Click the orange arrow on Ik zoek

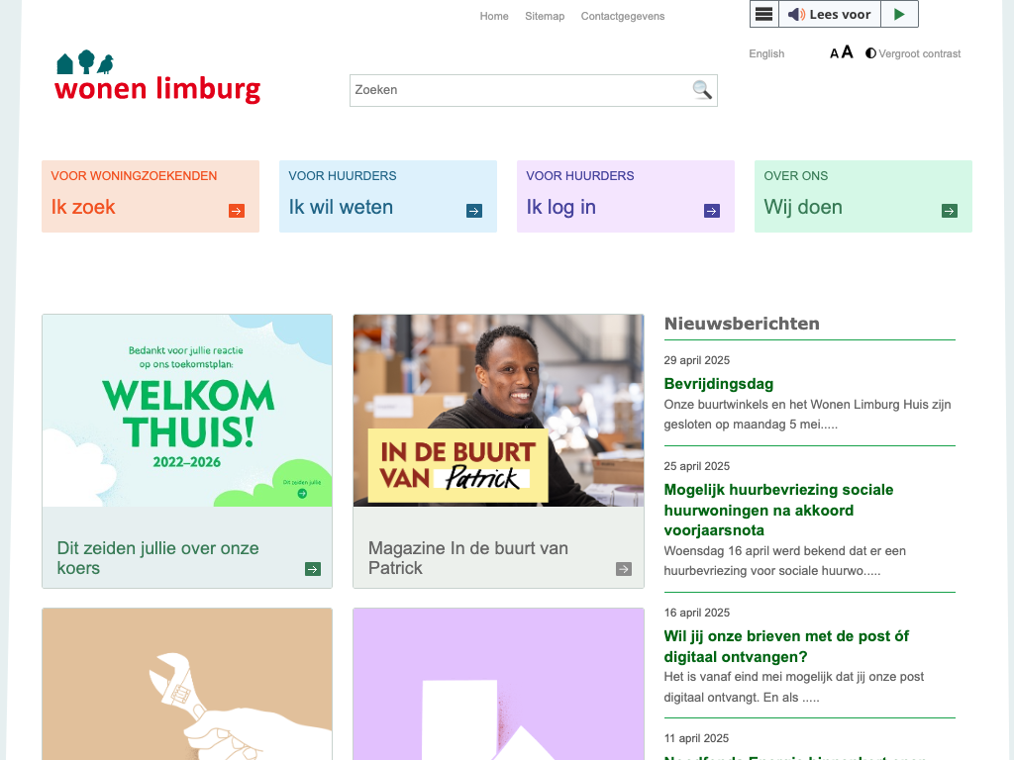(x=237, y=211)
